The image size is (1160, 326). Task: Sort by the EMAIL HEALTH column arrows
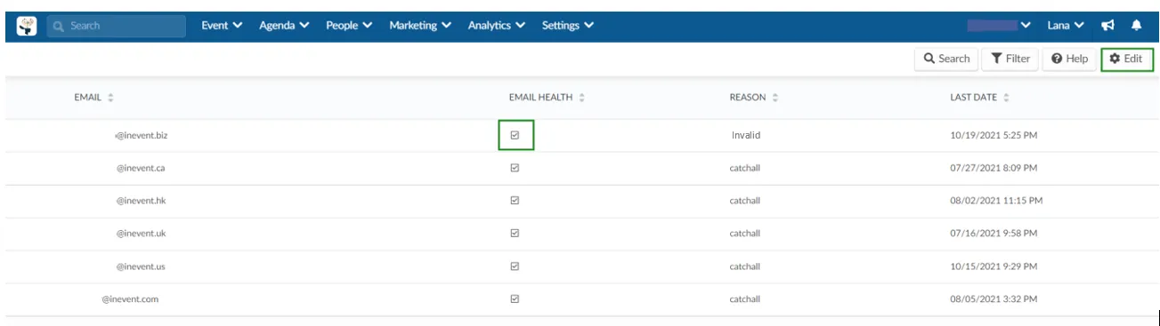click(x=581, y=98)
